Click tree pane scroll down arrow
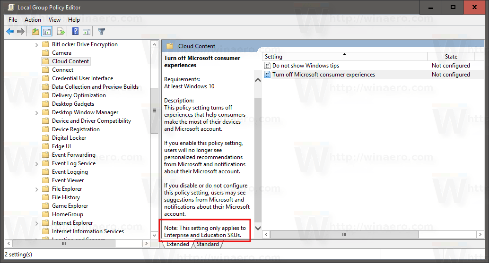Image resolution: width=489 pixels, height=263 pixels. (154, 235)
